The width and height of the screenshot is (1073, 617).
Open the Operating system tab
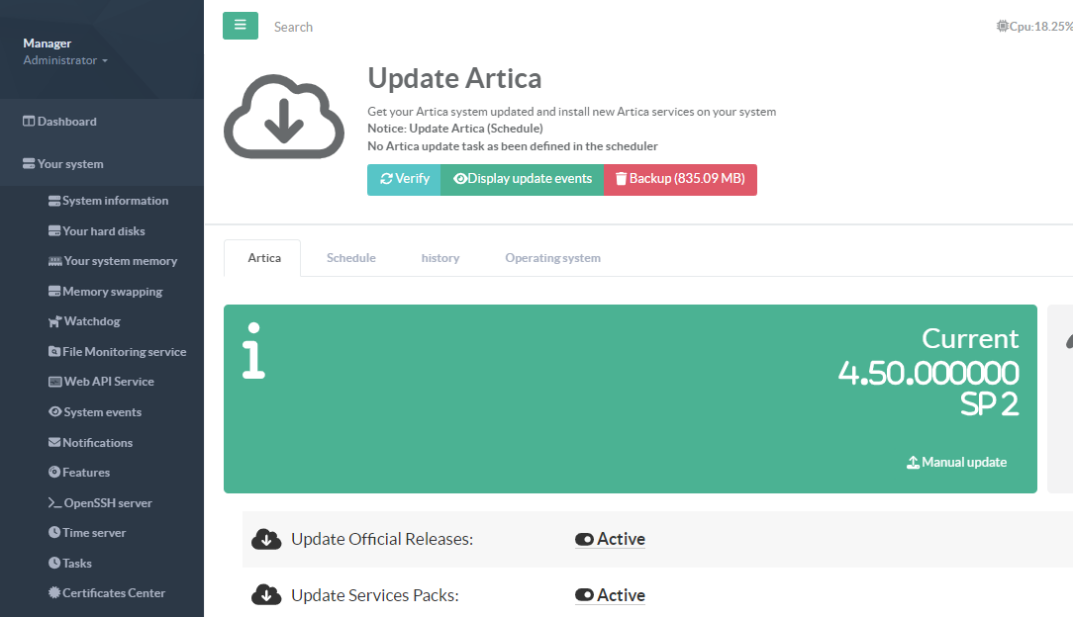pos(552,258)
